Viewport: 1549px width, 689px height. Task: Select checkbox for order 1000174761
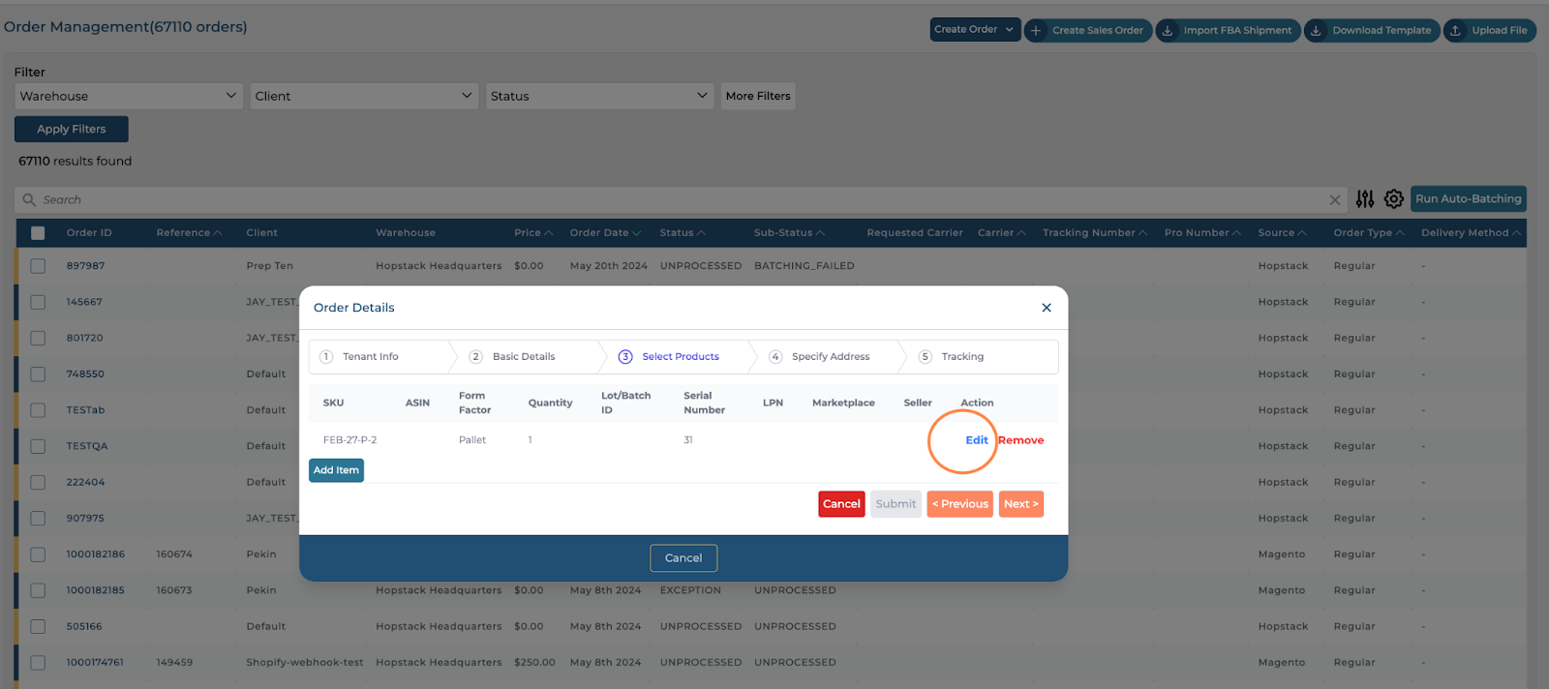pos(38,663)
